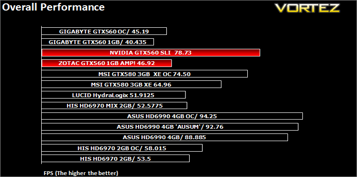Click the 94.25 value label
357x177 pixels.
click(x=208, y=116)
